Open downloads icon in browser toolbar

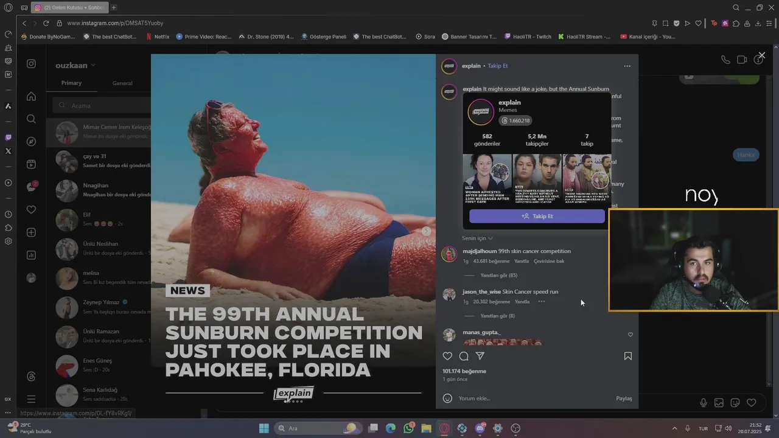coord(758,23)
